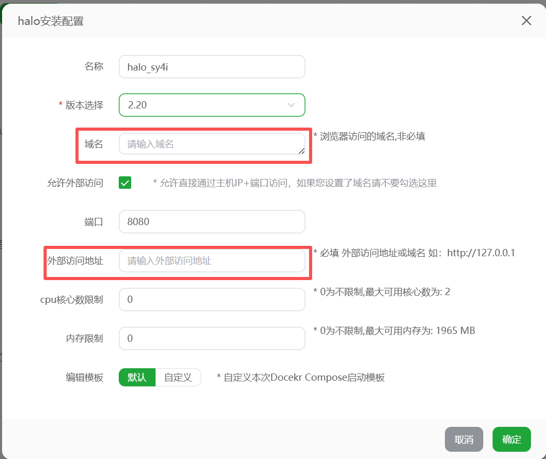The height and width of the screenshot is (459, 546).
Task: Select the 默认 template mode
Action: click(136, 378)
